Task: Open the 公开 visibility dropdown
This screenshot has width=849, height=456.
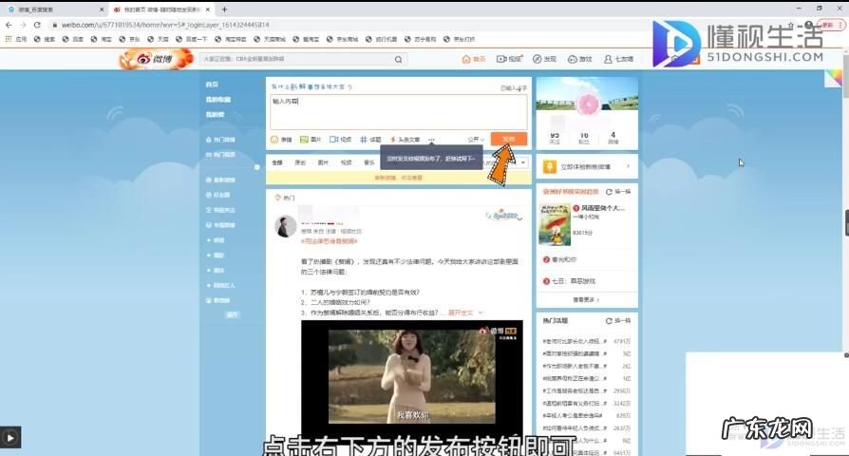Action: pos(476,140)
